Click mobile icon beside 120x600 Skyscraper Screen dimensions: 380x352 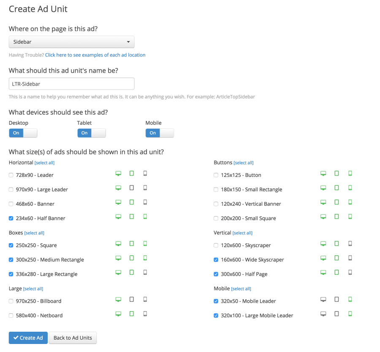350,244
